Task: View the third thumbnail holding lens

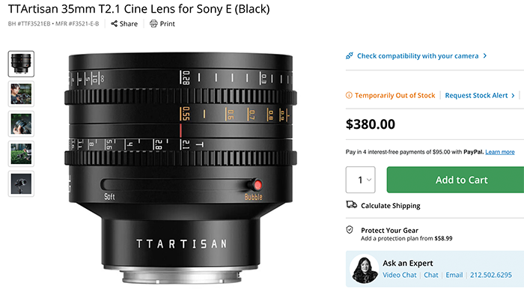Action: pyautogui.click(x=21, y=124)
